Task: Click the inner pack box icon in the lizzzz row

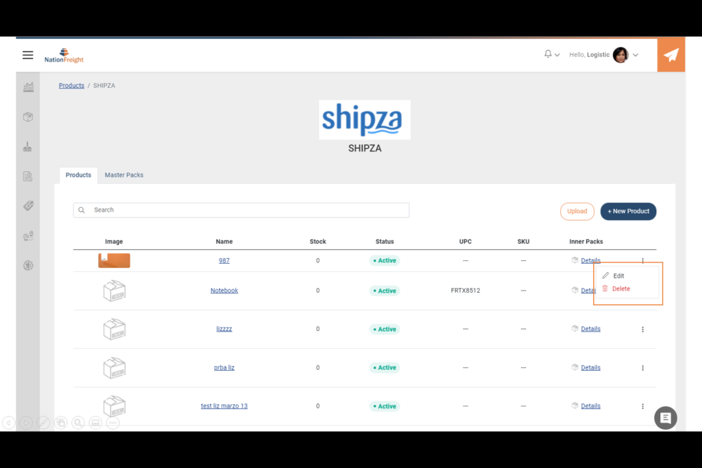Action: click(575, 328)
